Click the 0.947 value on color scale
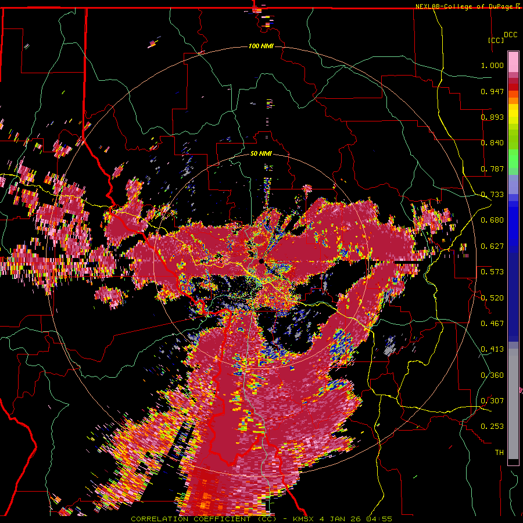The image size is (523, 523). (492, 91)
